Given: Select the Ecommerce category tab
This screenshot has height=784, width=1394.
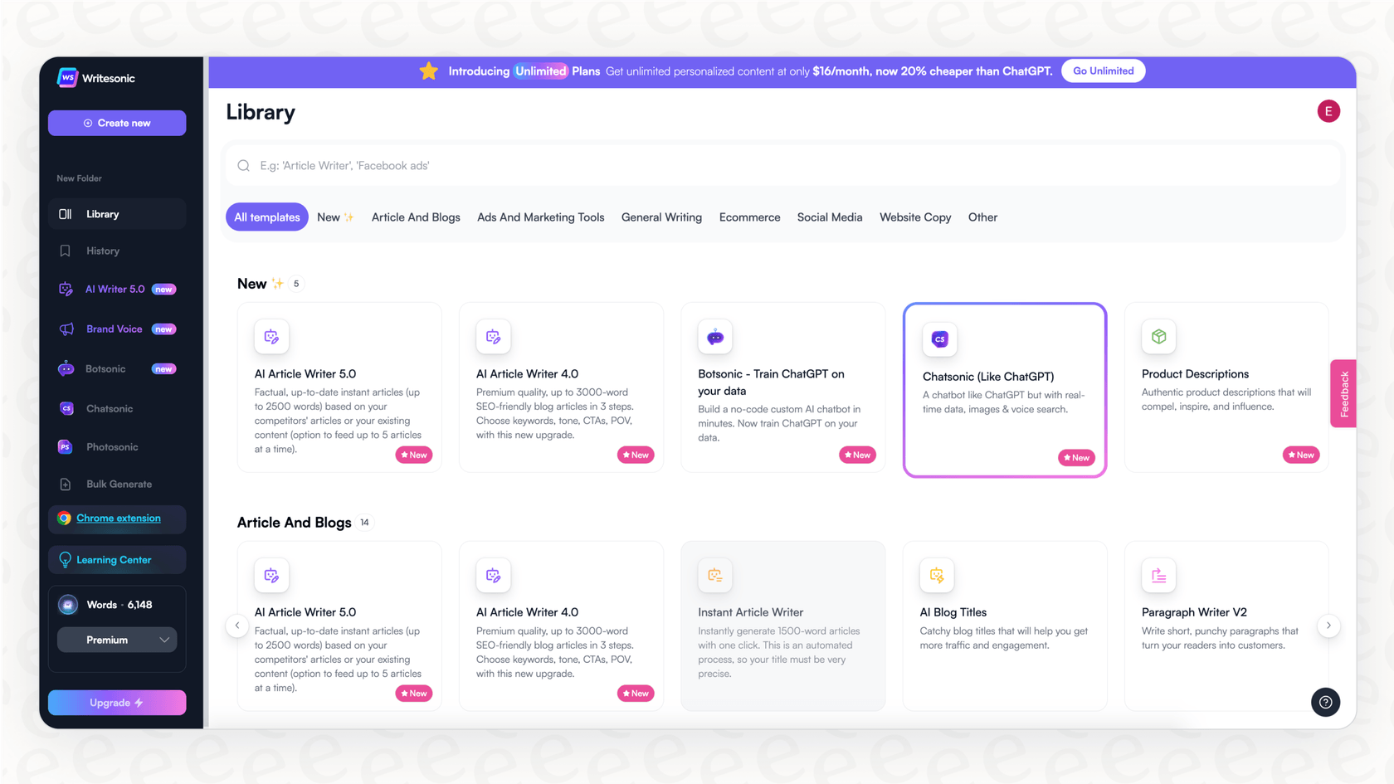Looking at the screenshot, I should point(749,217).
